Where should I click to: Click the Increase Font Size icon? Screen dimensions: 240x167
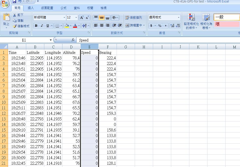tap(82, 17)
